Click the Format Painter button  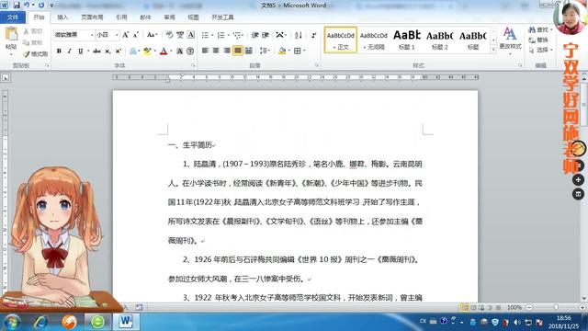pyautogui.click(x=36, y=54)
